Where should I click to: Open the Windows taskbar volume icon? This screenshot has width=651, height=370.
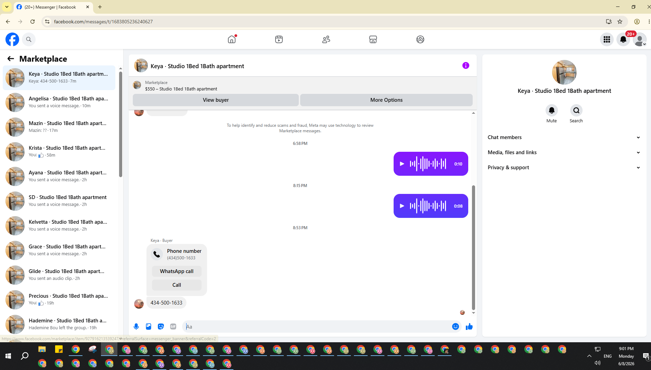click(x=598, y=363)
